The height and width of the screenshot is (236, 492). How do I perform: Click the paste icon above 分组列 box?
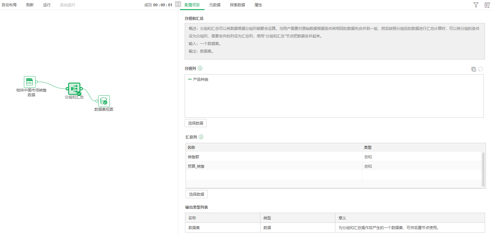point(480,69)
